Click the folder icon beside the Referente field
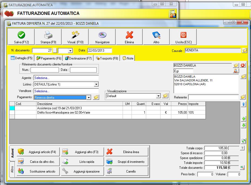Screen dimensions: 251x185 [x=243, y=97]
